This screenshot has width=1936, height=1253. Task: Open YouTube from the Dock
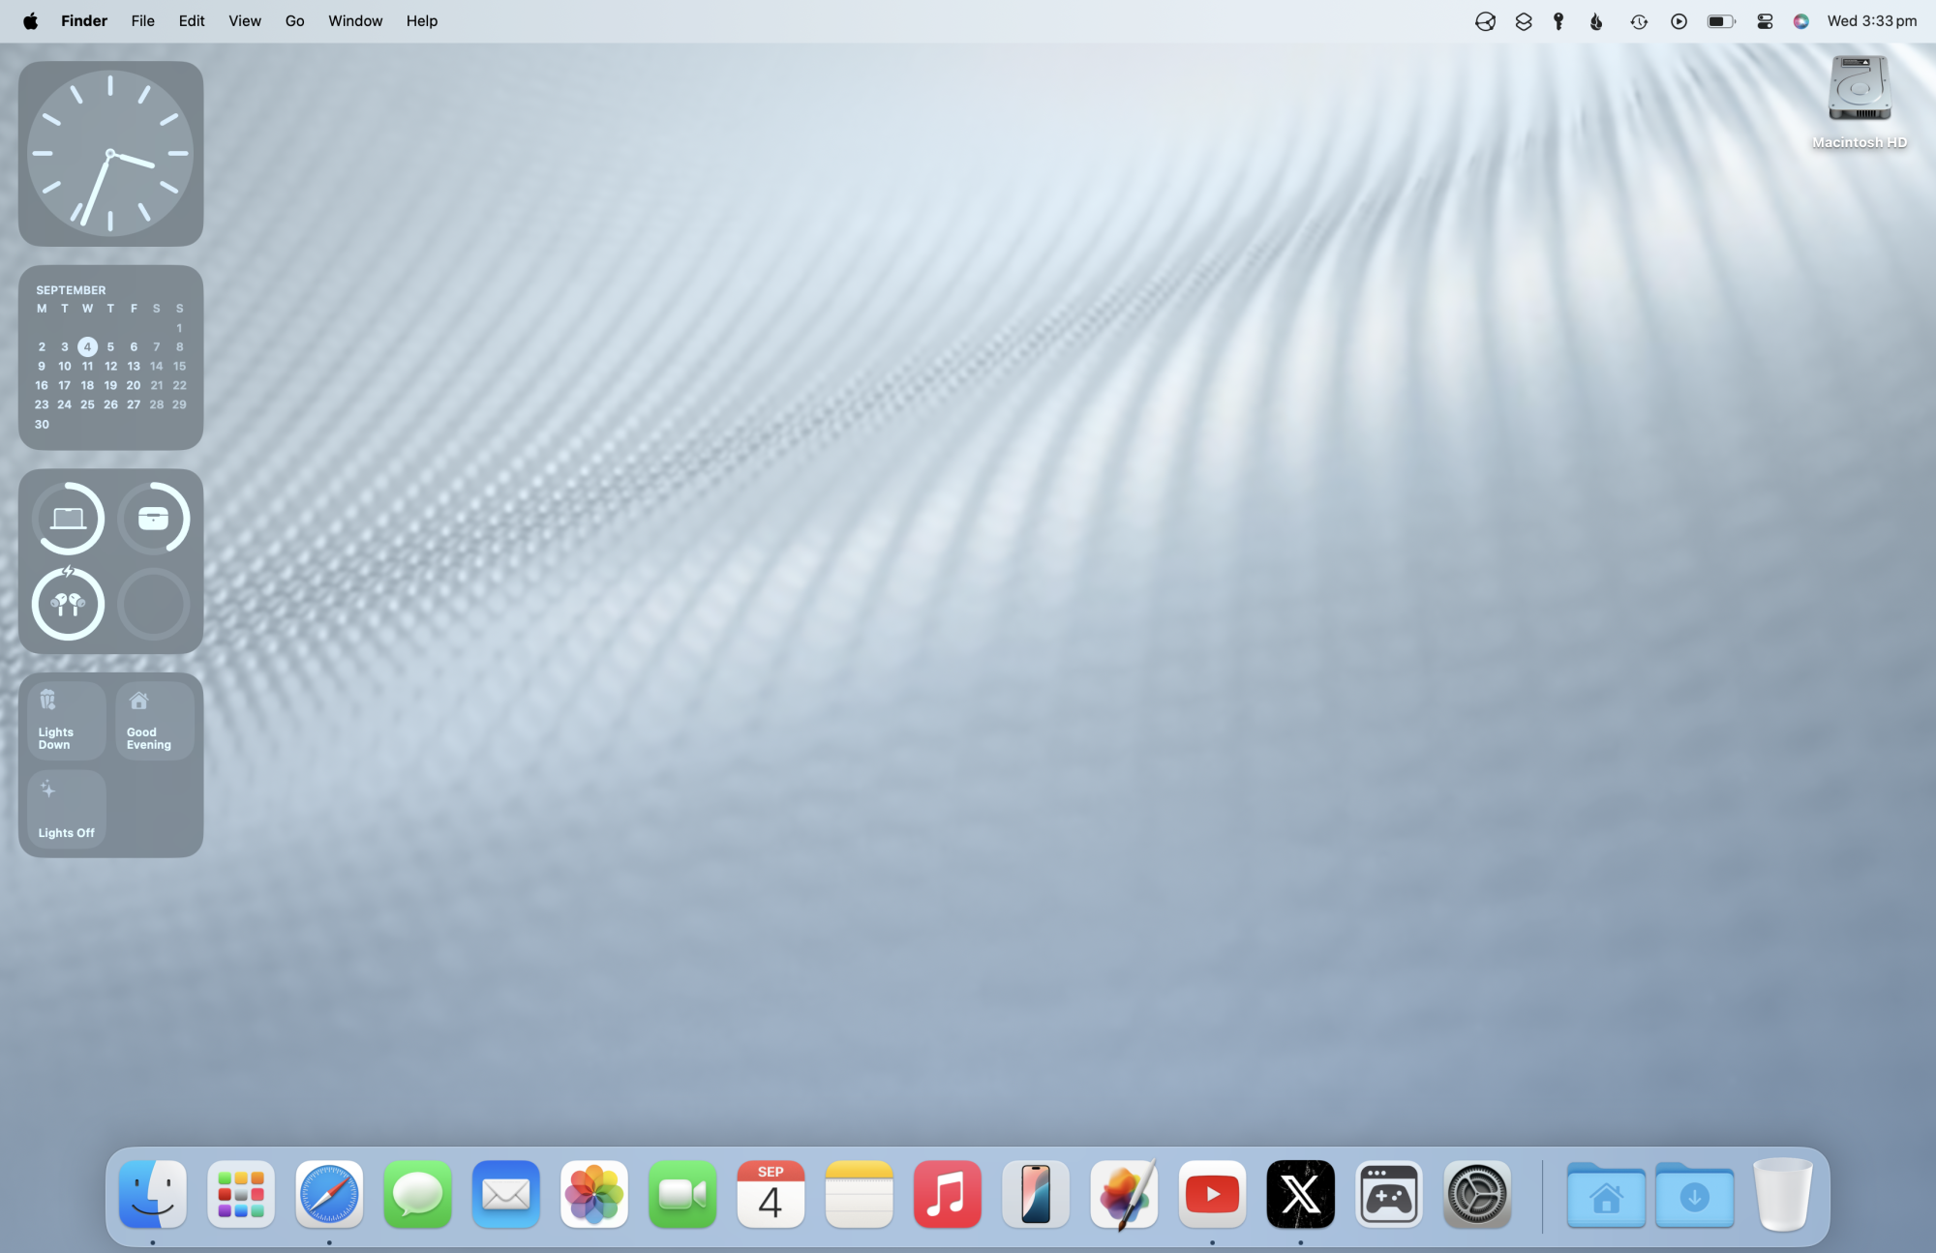pos(1212,1194)
